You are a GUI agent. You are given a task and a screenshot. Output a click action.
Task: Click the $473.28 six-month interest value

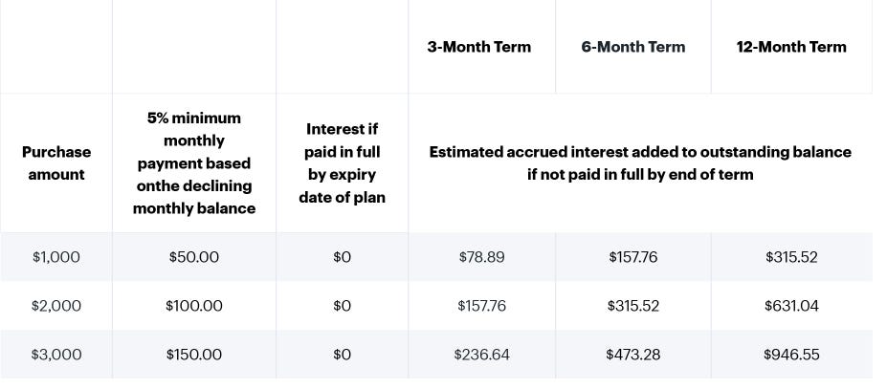(633, 355)
